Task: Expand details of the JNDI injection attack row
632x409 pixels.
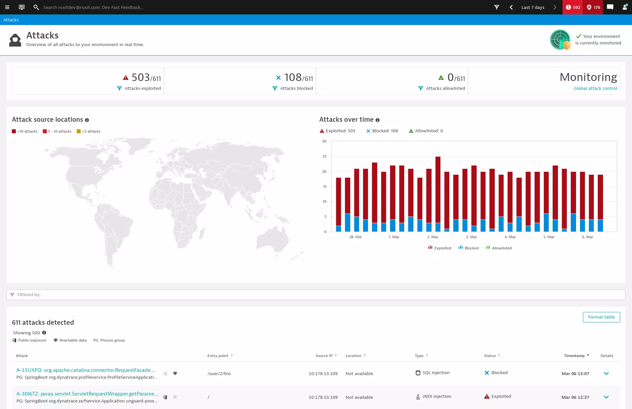Action: click(x=606, y=397)
